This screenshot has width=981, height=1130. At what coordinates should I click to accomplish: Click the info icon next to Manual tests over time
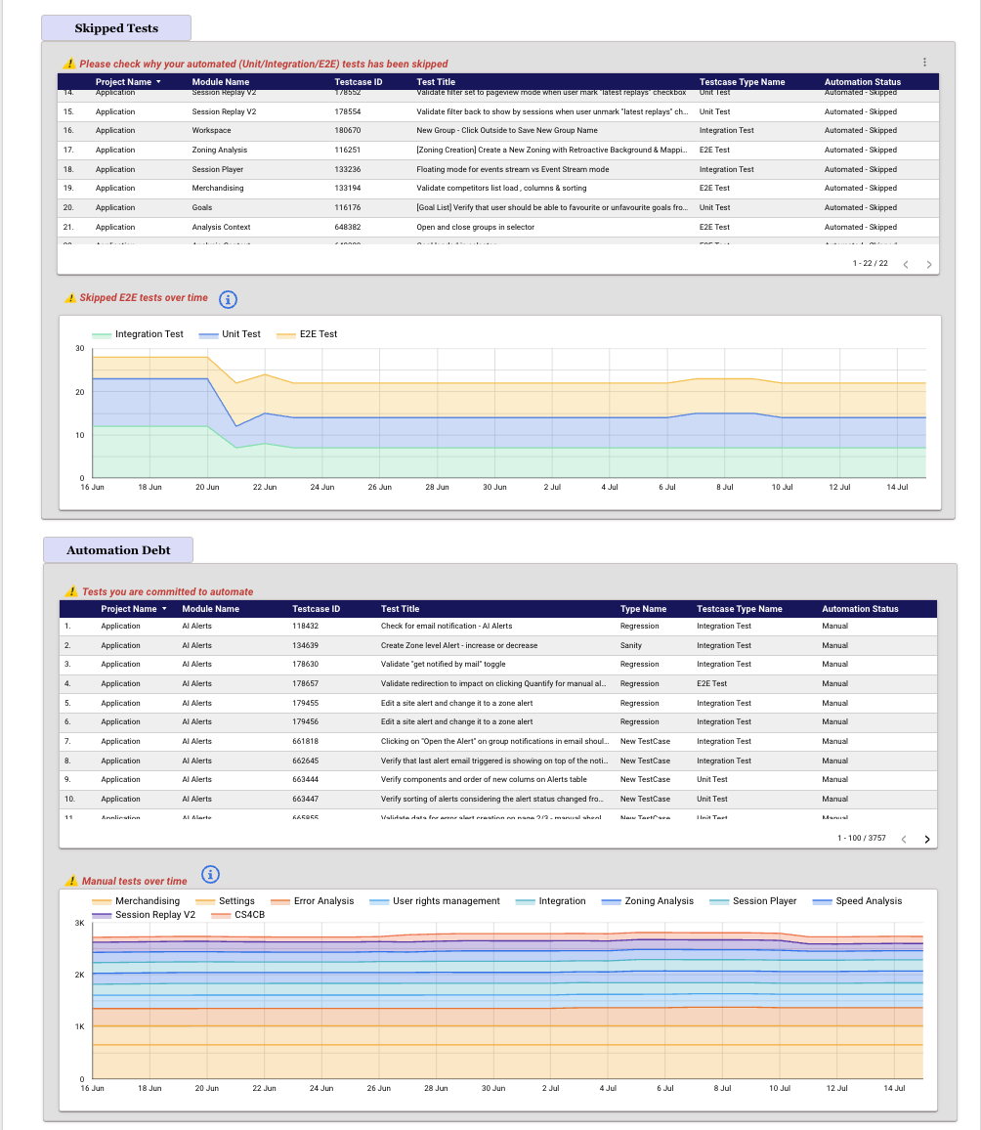point(209,876)
